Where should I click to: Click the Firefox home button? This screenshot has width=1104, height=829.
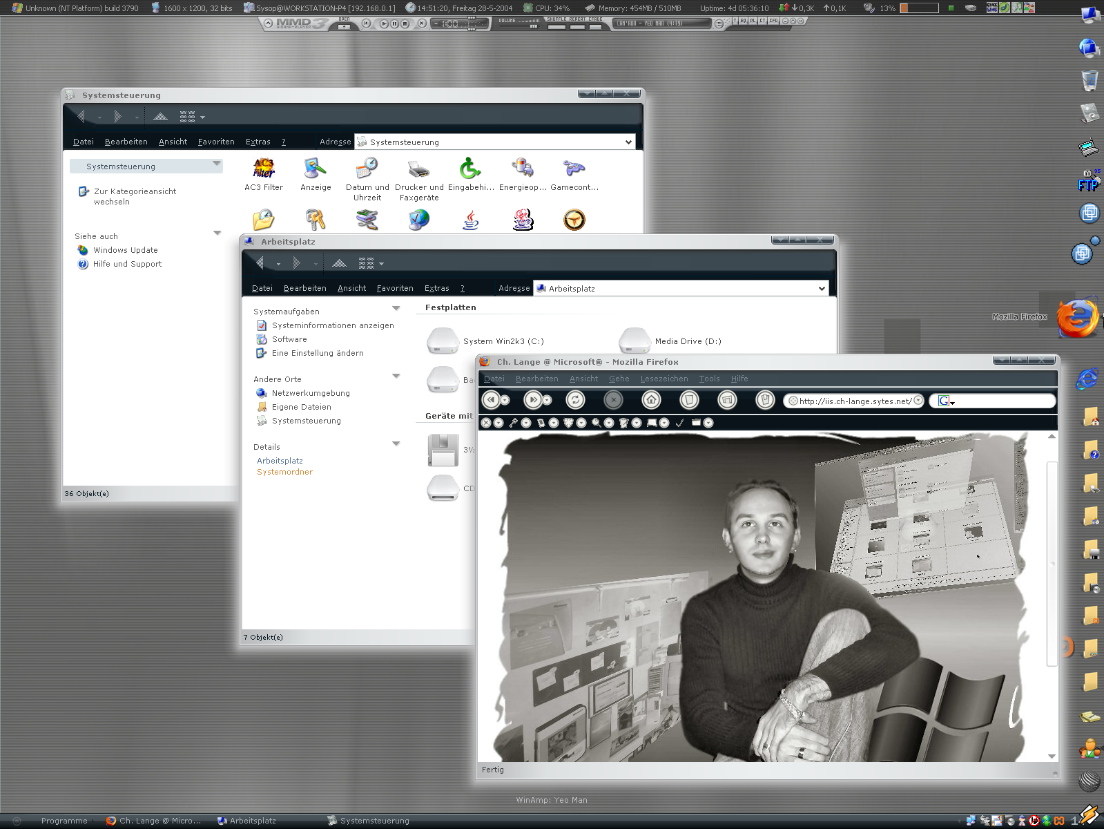pos(651,400)
